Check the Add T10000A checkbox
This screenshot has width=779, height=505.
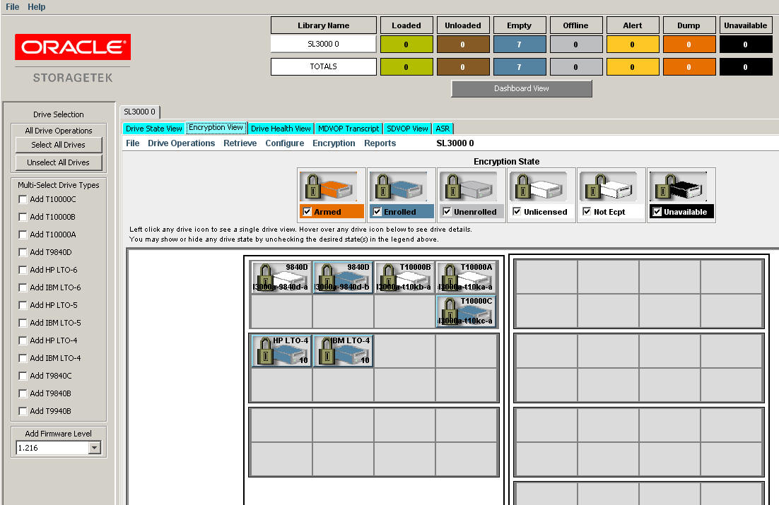23,234
